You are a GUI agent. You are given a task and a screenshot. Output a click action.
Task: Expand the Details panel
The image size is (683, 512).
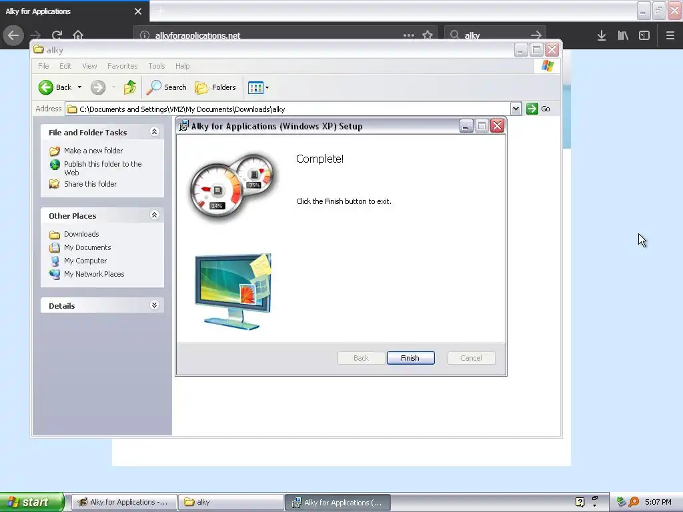pos(154,305)
